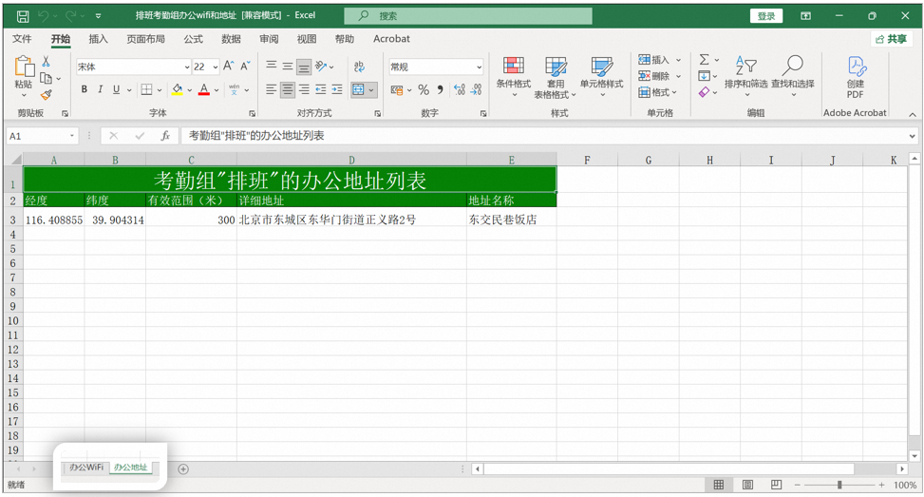
Task: Click the Fill Color bucket icon
Action: tap(177, 89)
